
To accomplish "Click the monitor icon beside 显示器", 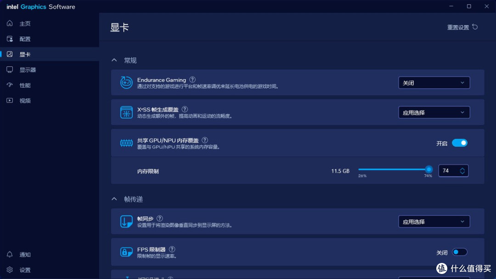I will coord(10,69).
